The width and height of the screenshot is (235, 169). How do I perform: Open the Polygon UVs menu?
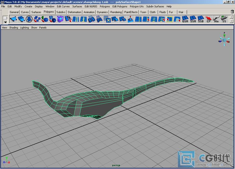coord(137,7)
